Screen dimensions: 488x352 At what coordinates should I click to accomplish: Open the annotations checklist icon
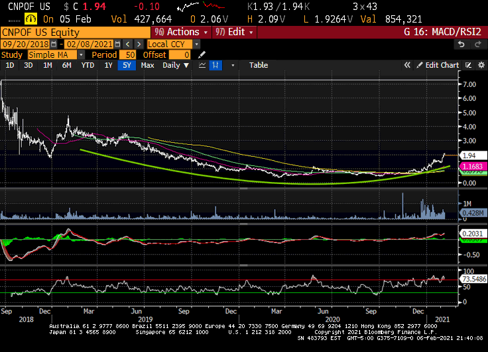coord(468,65)
